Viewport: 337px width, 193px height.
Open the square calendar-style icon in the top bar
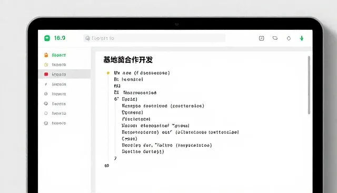261,38
